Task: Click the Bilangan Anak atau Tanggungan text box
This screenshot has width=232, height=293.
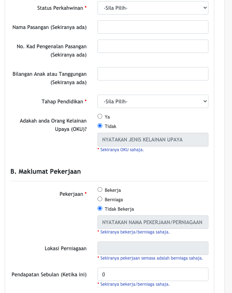Action: 153,74
